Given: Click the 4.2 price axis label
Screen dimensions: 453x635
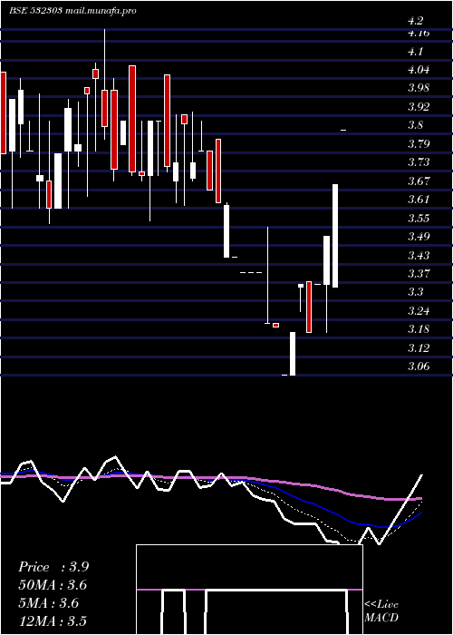Looking at the screenshot, I should (416, 21).
